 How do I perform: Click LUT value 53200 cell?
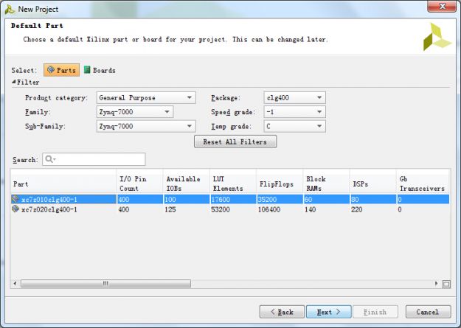[221, 209]
